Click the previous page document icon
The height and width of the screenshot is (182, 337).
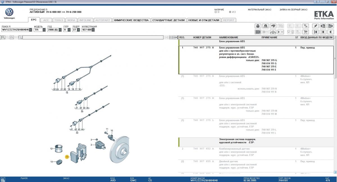323,26
